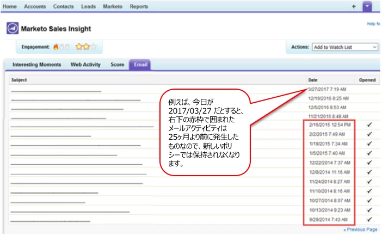Image resolution: width=382 pixels, height=237 pixels.
Task: Click opened checkmark for 2/16/2015 email
Action: tap(369, 124)
